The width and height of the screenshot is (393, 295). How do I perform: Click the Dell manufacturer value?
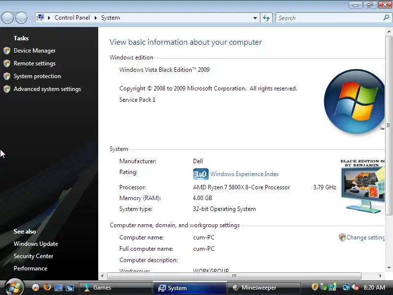click(198, 161)
